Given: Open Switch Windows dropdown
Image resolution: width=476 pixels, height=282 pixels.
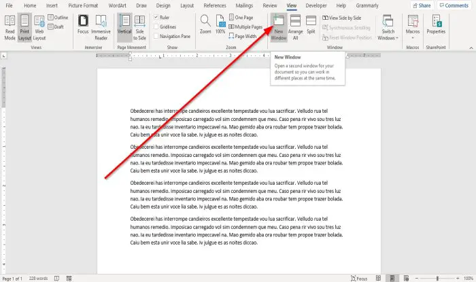Looking at the screenshot, I should point(388,28).
